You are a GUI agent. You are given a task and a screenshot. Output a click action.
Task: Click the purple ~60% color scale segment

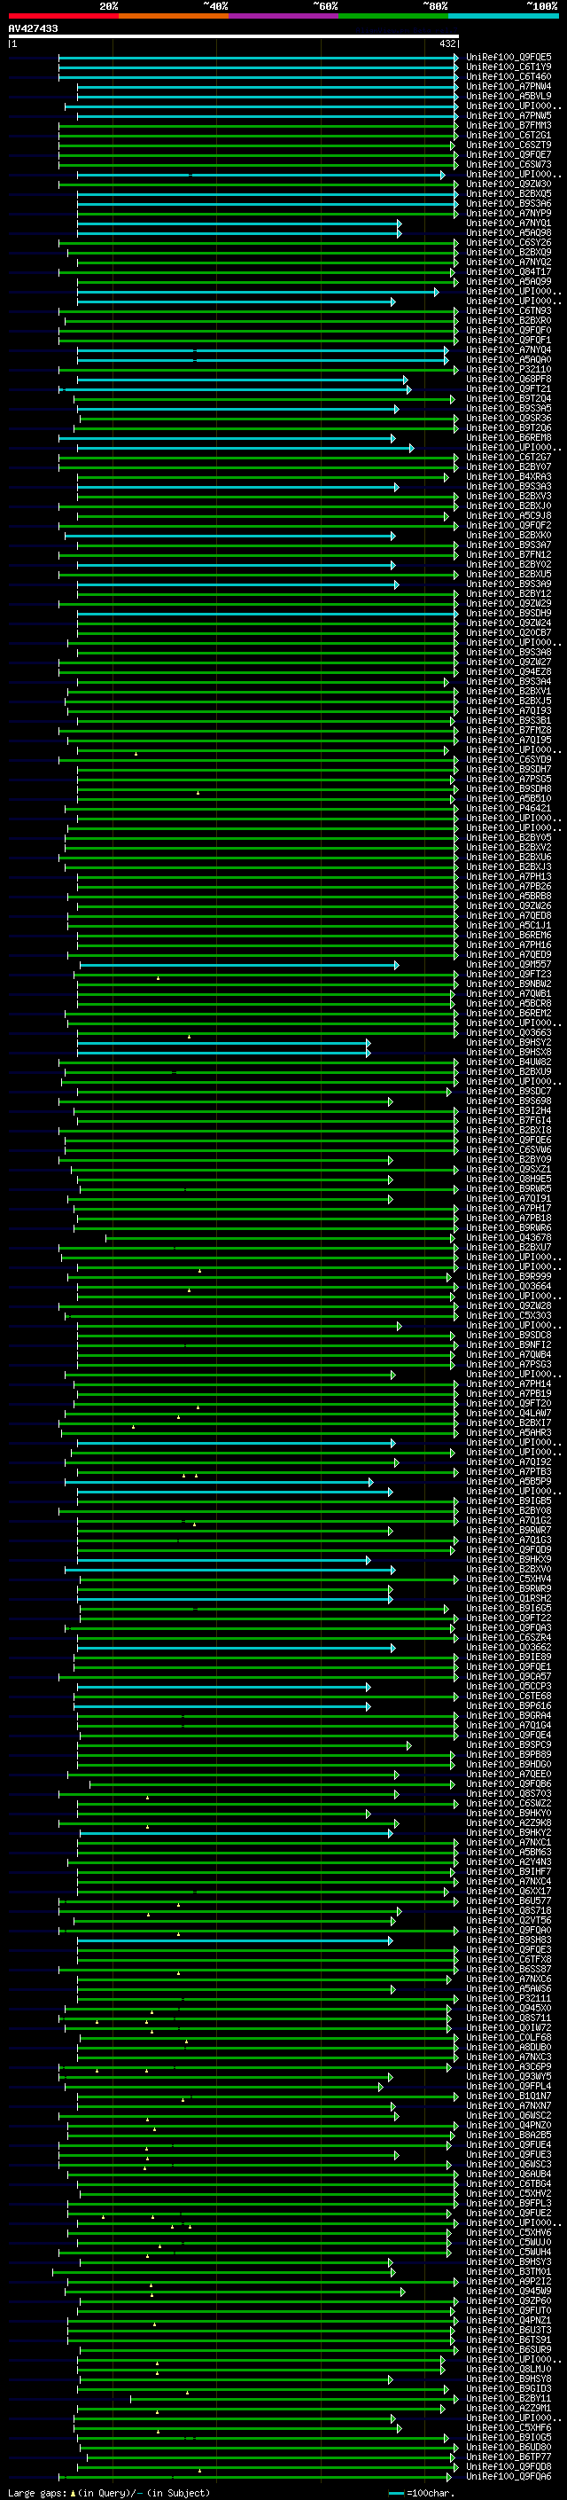[283, 16]
